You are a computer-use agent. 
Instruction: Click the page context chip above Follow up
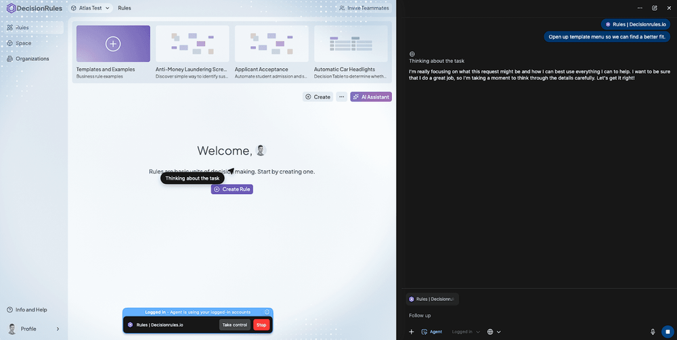click(x=432, y=299)
